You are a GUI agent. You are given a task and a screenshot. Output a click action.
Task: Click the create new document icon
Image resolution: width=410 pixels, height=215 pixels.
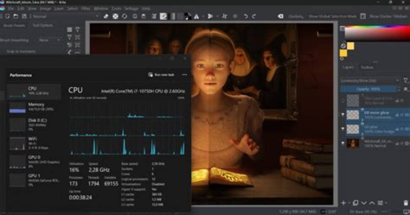[x=7, y=16]
